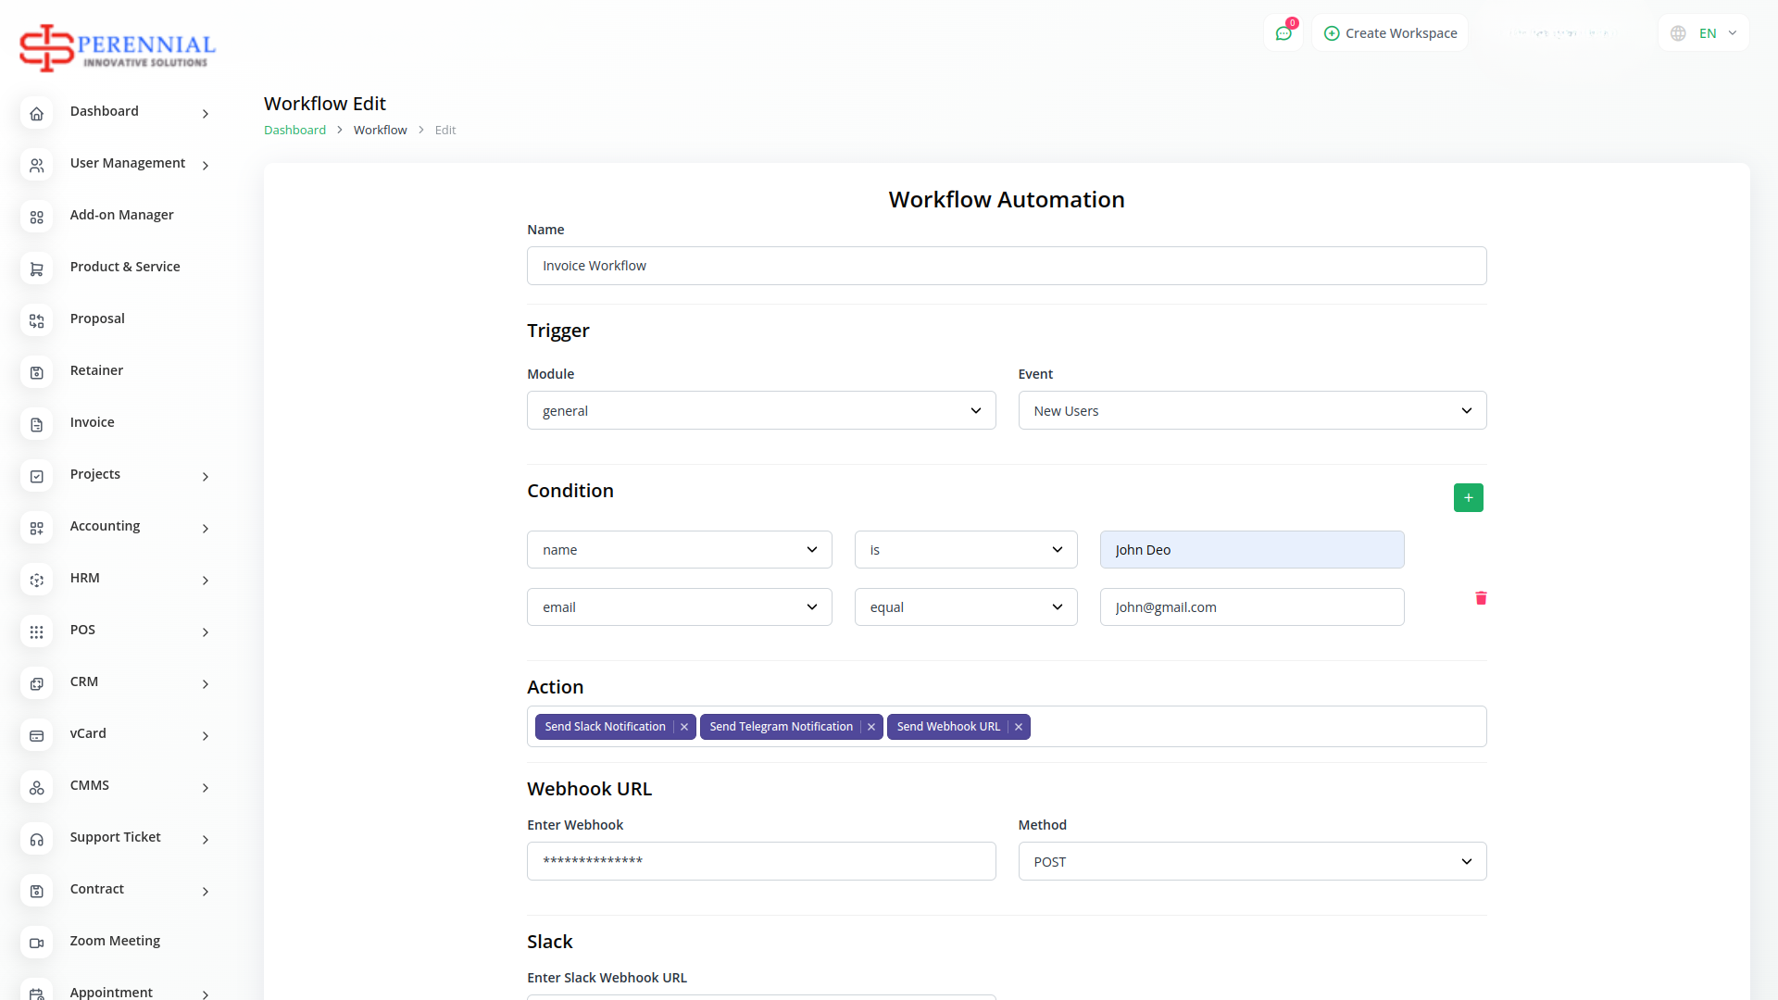Go to Dashboard breadcrumb link
This screenshot has height=1000, width=1778.
click(294, 131)
